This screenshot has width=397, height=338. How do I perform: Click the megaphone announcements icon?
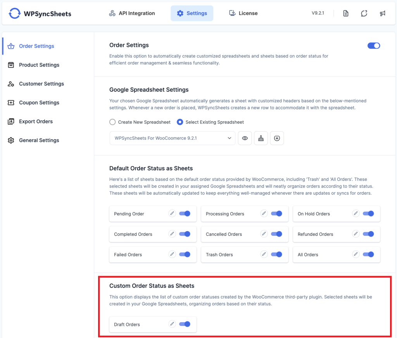coord(382,14)
